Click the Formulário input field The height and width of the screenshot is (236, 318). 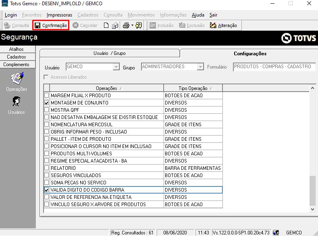(274, 67)
